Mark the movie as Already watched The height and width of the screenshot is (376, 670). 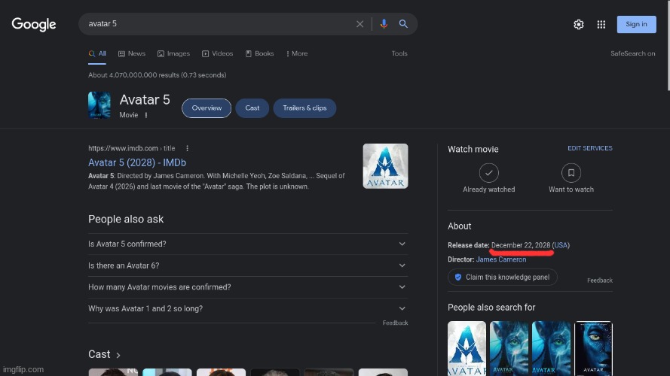(489, 173)
